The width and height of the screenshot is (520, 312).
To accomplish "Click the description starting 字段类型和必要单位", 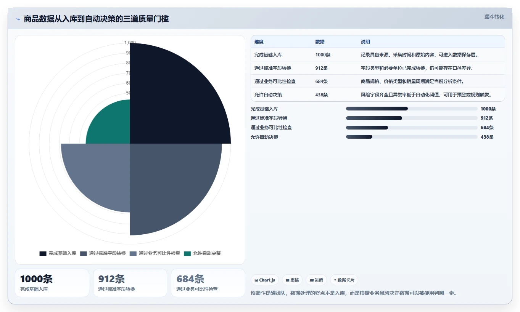I will tap(417, 68).
